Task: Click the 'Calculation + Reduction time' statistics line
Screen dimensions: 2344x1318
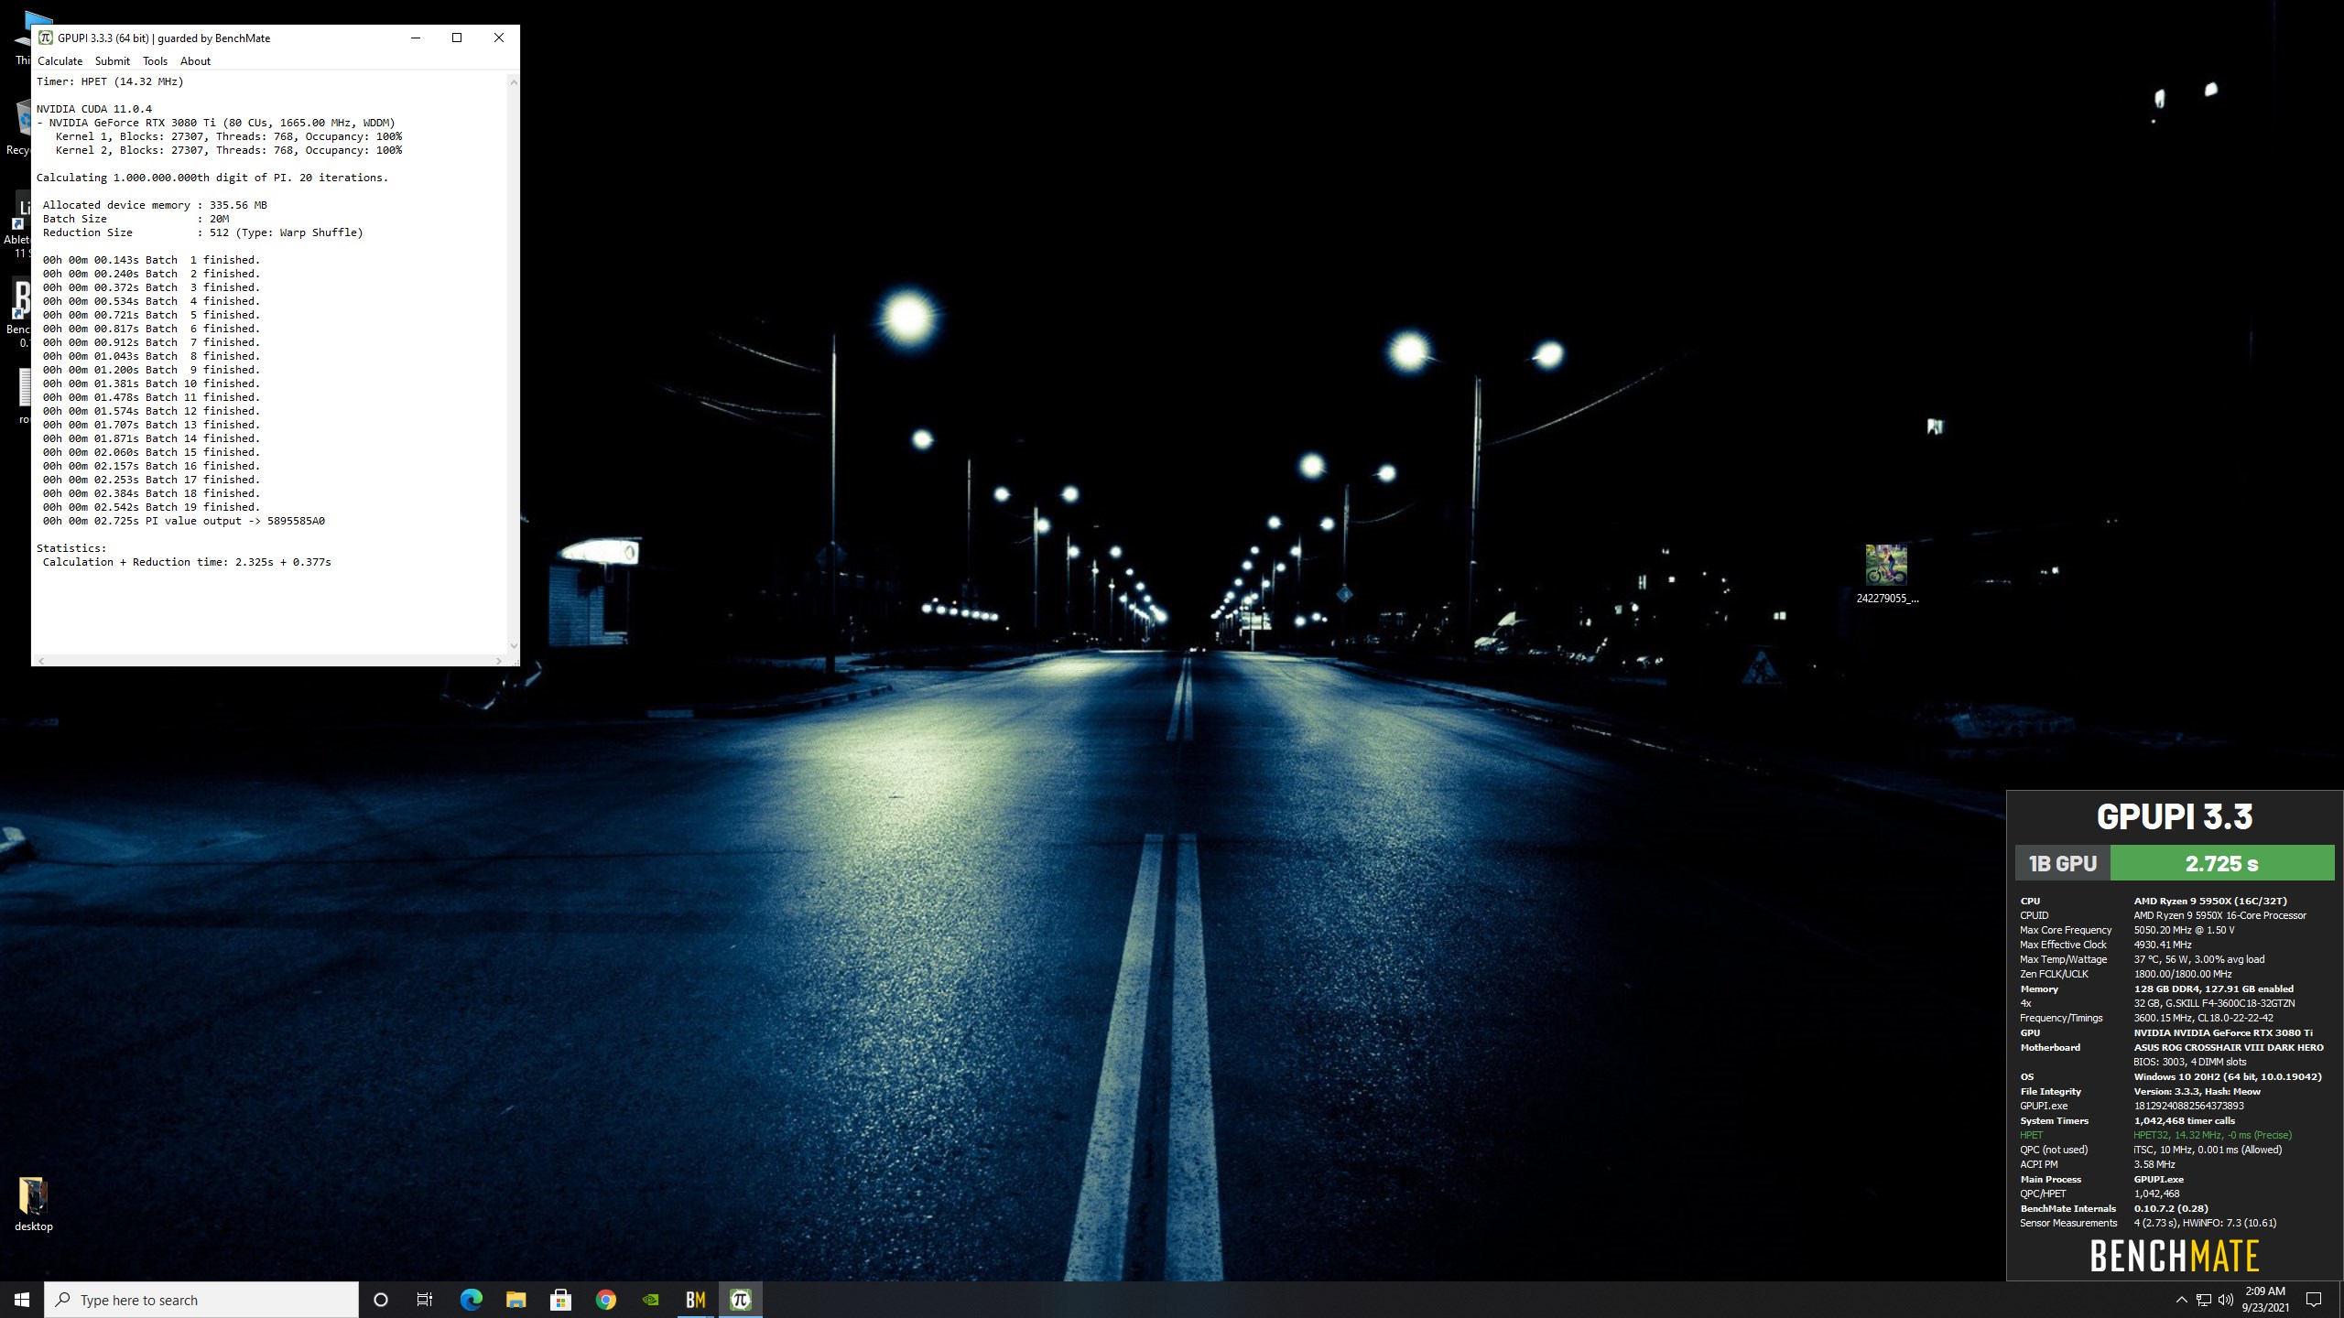Action: click(187, 562)
